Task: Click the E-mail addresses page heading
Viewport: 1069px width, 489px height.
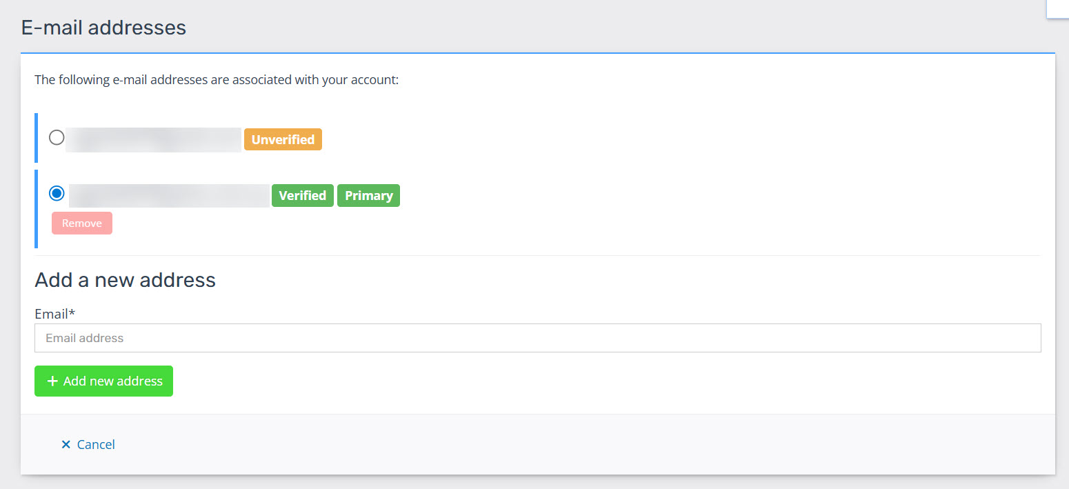Action: (x=103, y=28)
